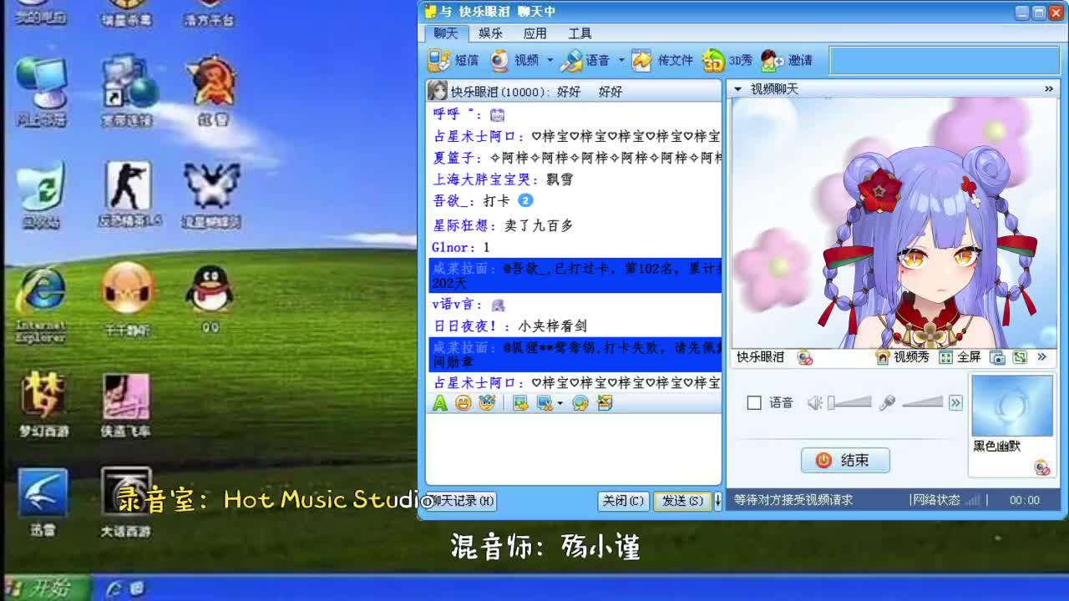Click the green swap-window icon under video
This screenshot has height=601, width=1069.
[x=1020, y=357]
